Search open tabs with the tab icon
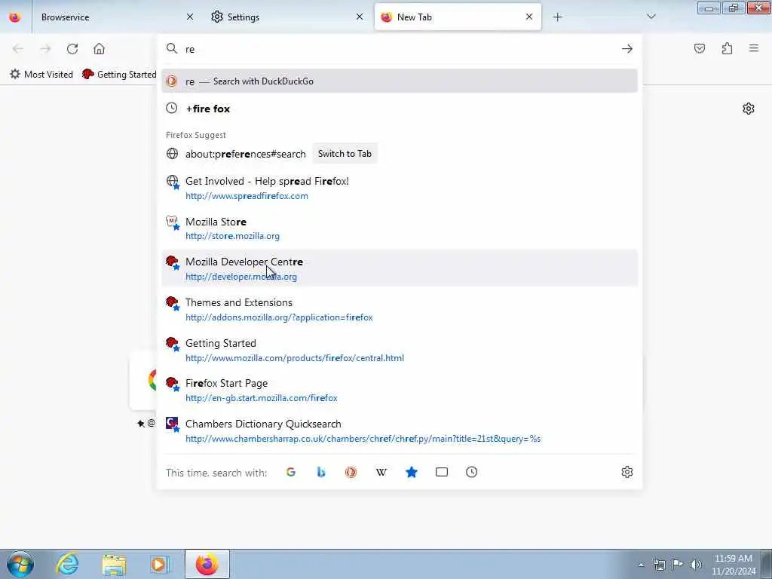 coord(442,472)
